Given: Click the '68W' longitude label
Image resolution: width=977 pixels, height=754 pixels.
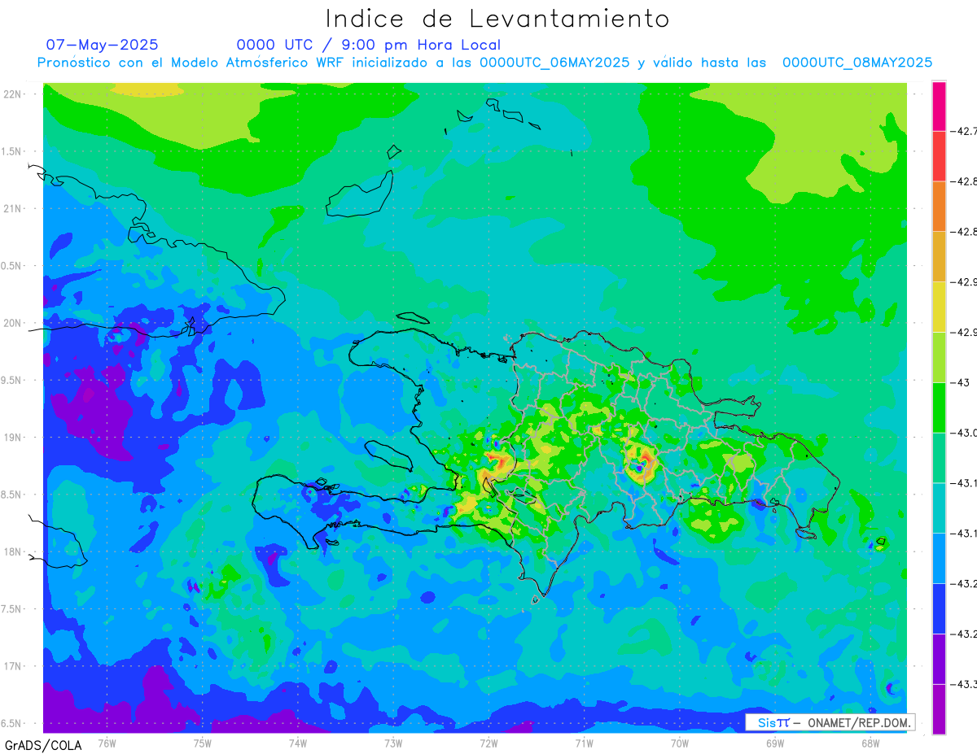Looking at the screenshot, I should pos(870,743).
